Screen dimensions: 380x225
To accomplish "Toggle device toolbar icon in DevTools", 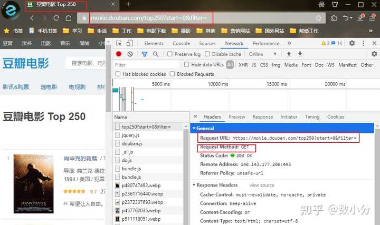I will pyautogui.click(x=130, y=43).
